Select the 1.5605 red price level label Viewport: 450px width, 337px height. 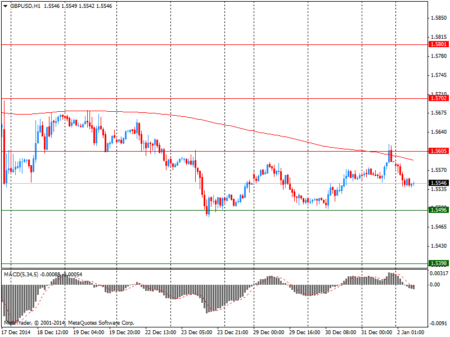pos(439,151)
